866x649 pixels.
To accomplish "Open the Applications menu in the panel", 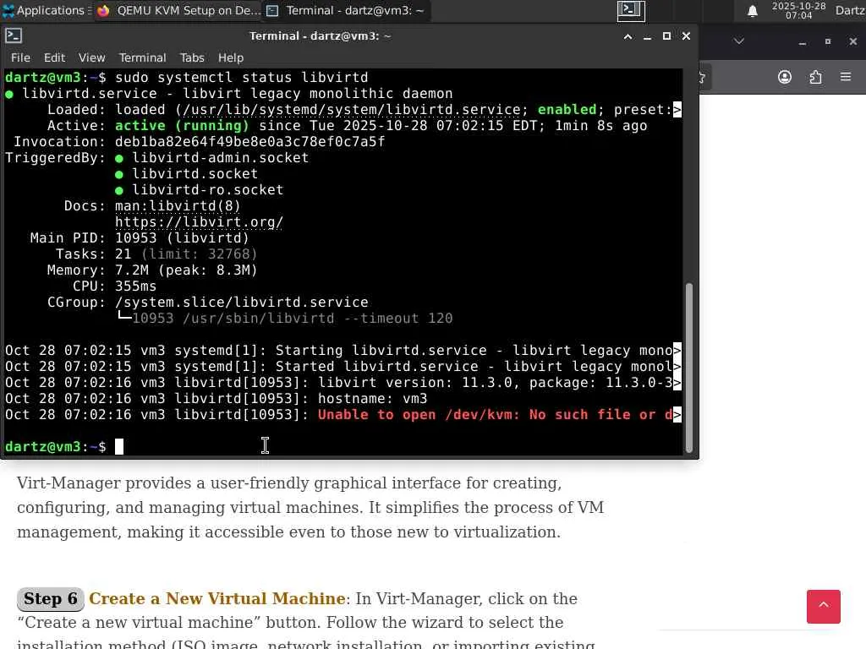I will [47, 10].
